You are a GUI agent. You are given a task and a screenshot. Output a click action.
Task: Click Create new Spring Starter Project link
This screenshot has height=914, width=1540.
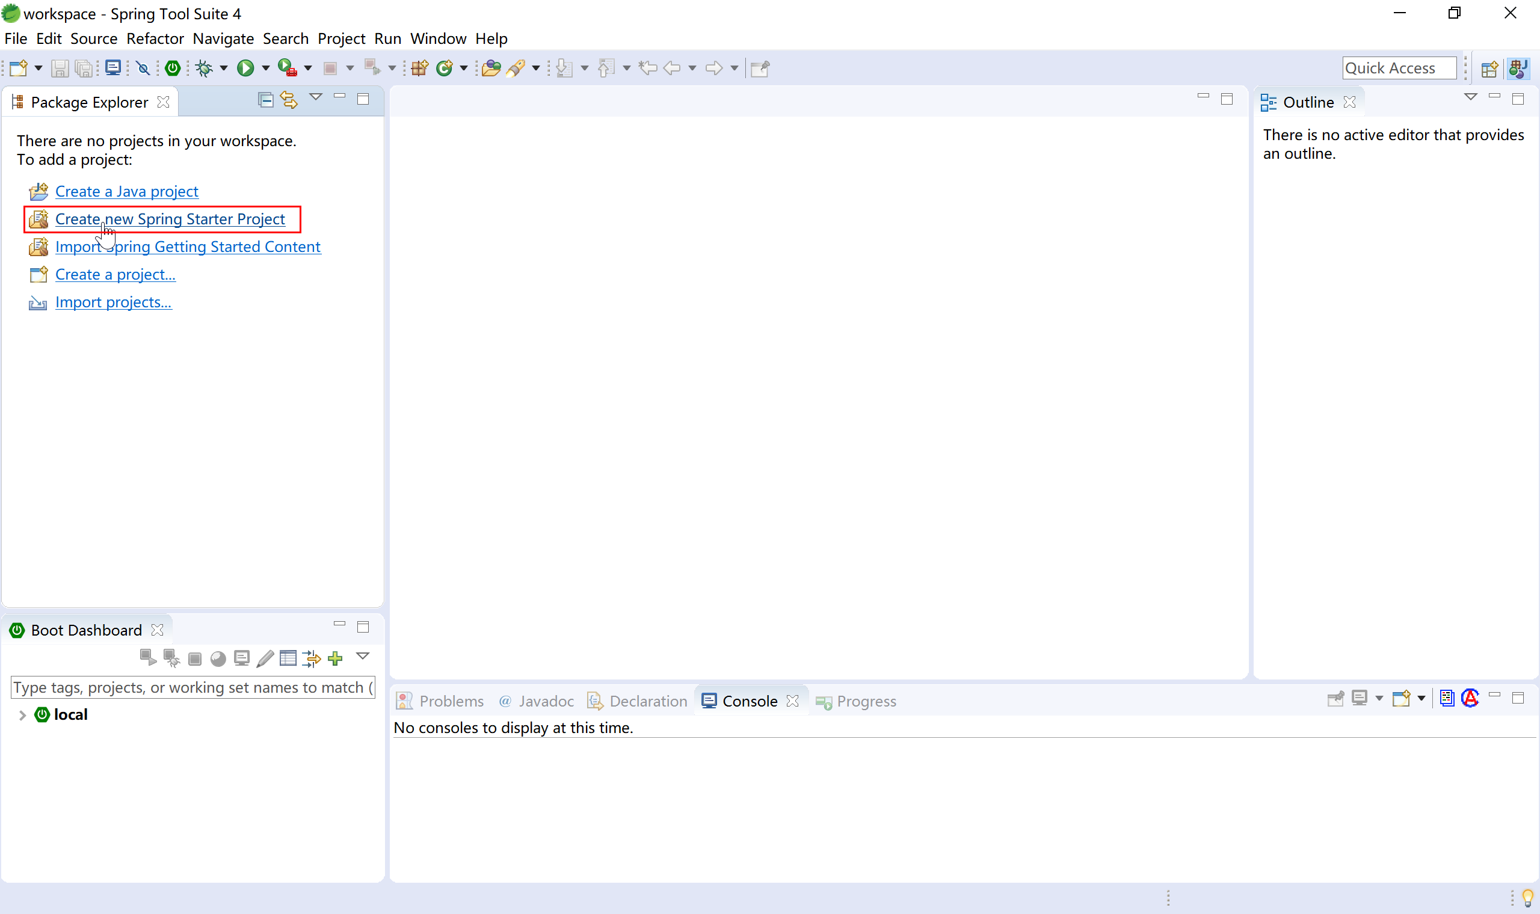point(170,219)
